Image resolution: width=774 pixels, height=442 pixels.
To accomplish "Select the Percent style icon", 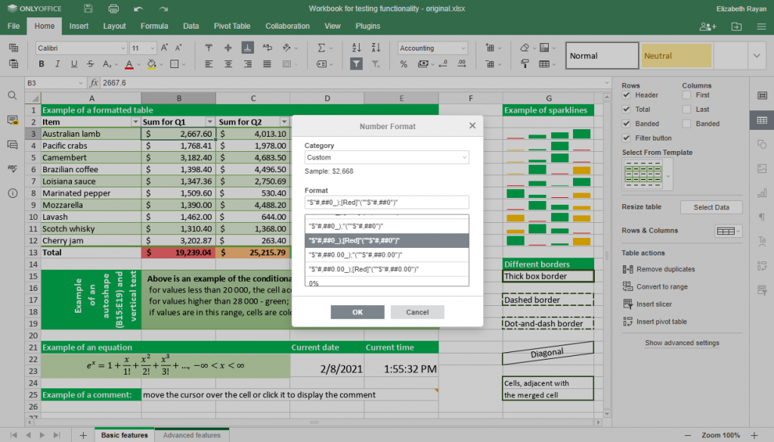I will (x=404, y=63).
